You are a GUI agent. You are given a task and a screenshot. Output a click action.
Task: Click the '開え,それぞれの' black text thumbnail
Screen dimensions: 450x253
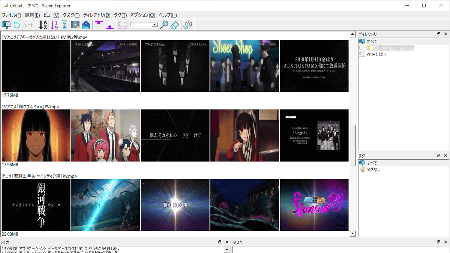point(175,135)
